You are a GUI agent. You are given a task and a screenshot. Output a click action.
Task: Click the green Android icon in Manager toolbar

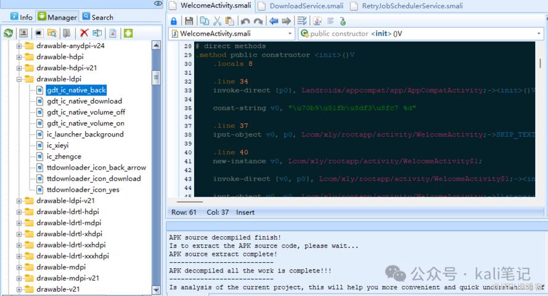[x=128, y=33]
